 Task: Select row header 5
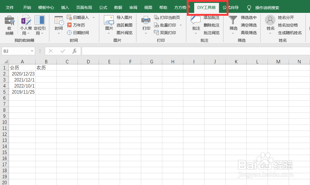4,92
